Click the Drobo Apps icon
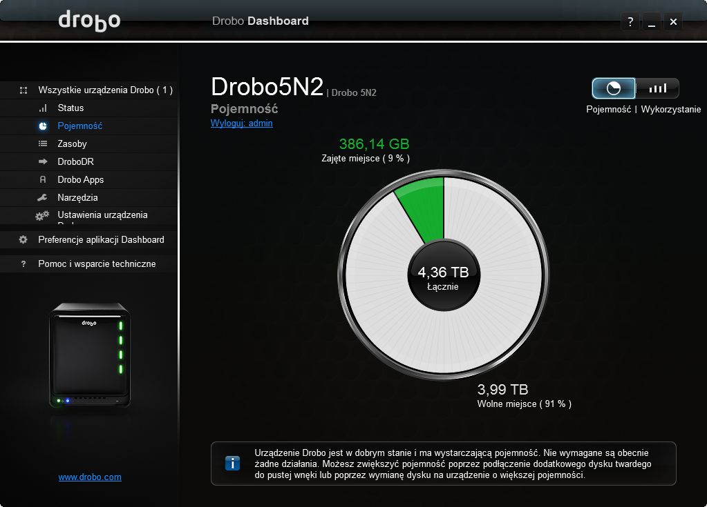707x507 pixels. pos(43,179)
